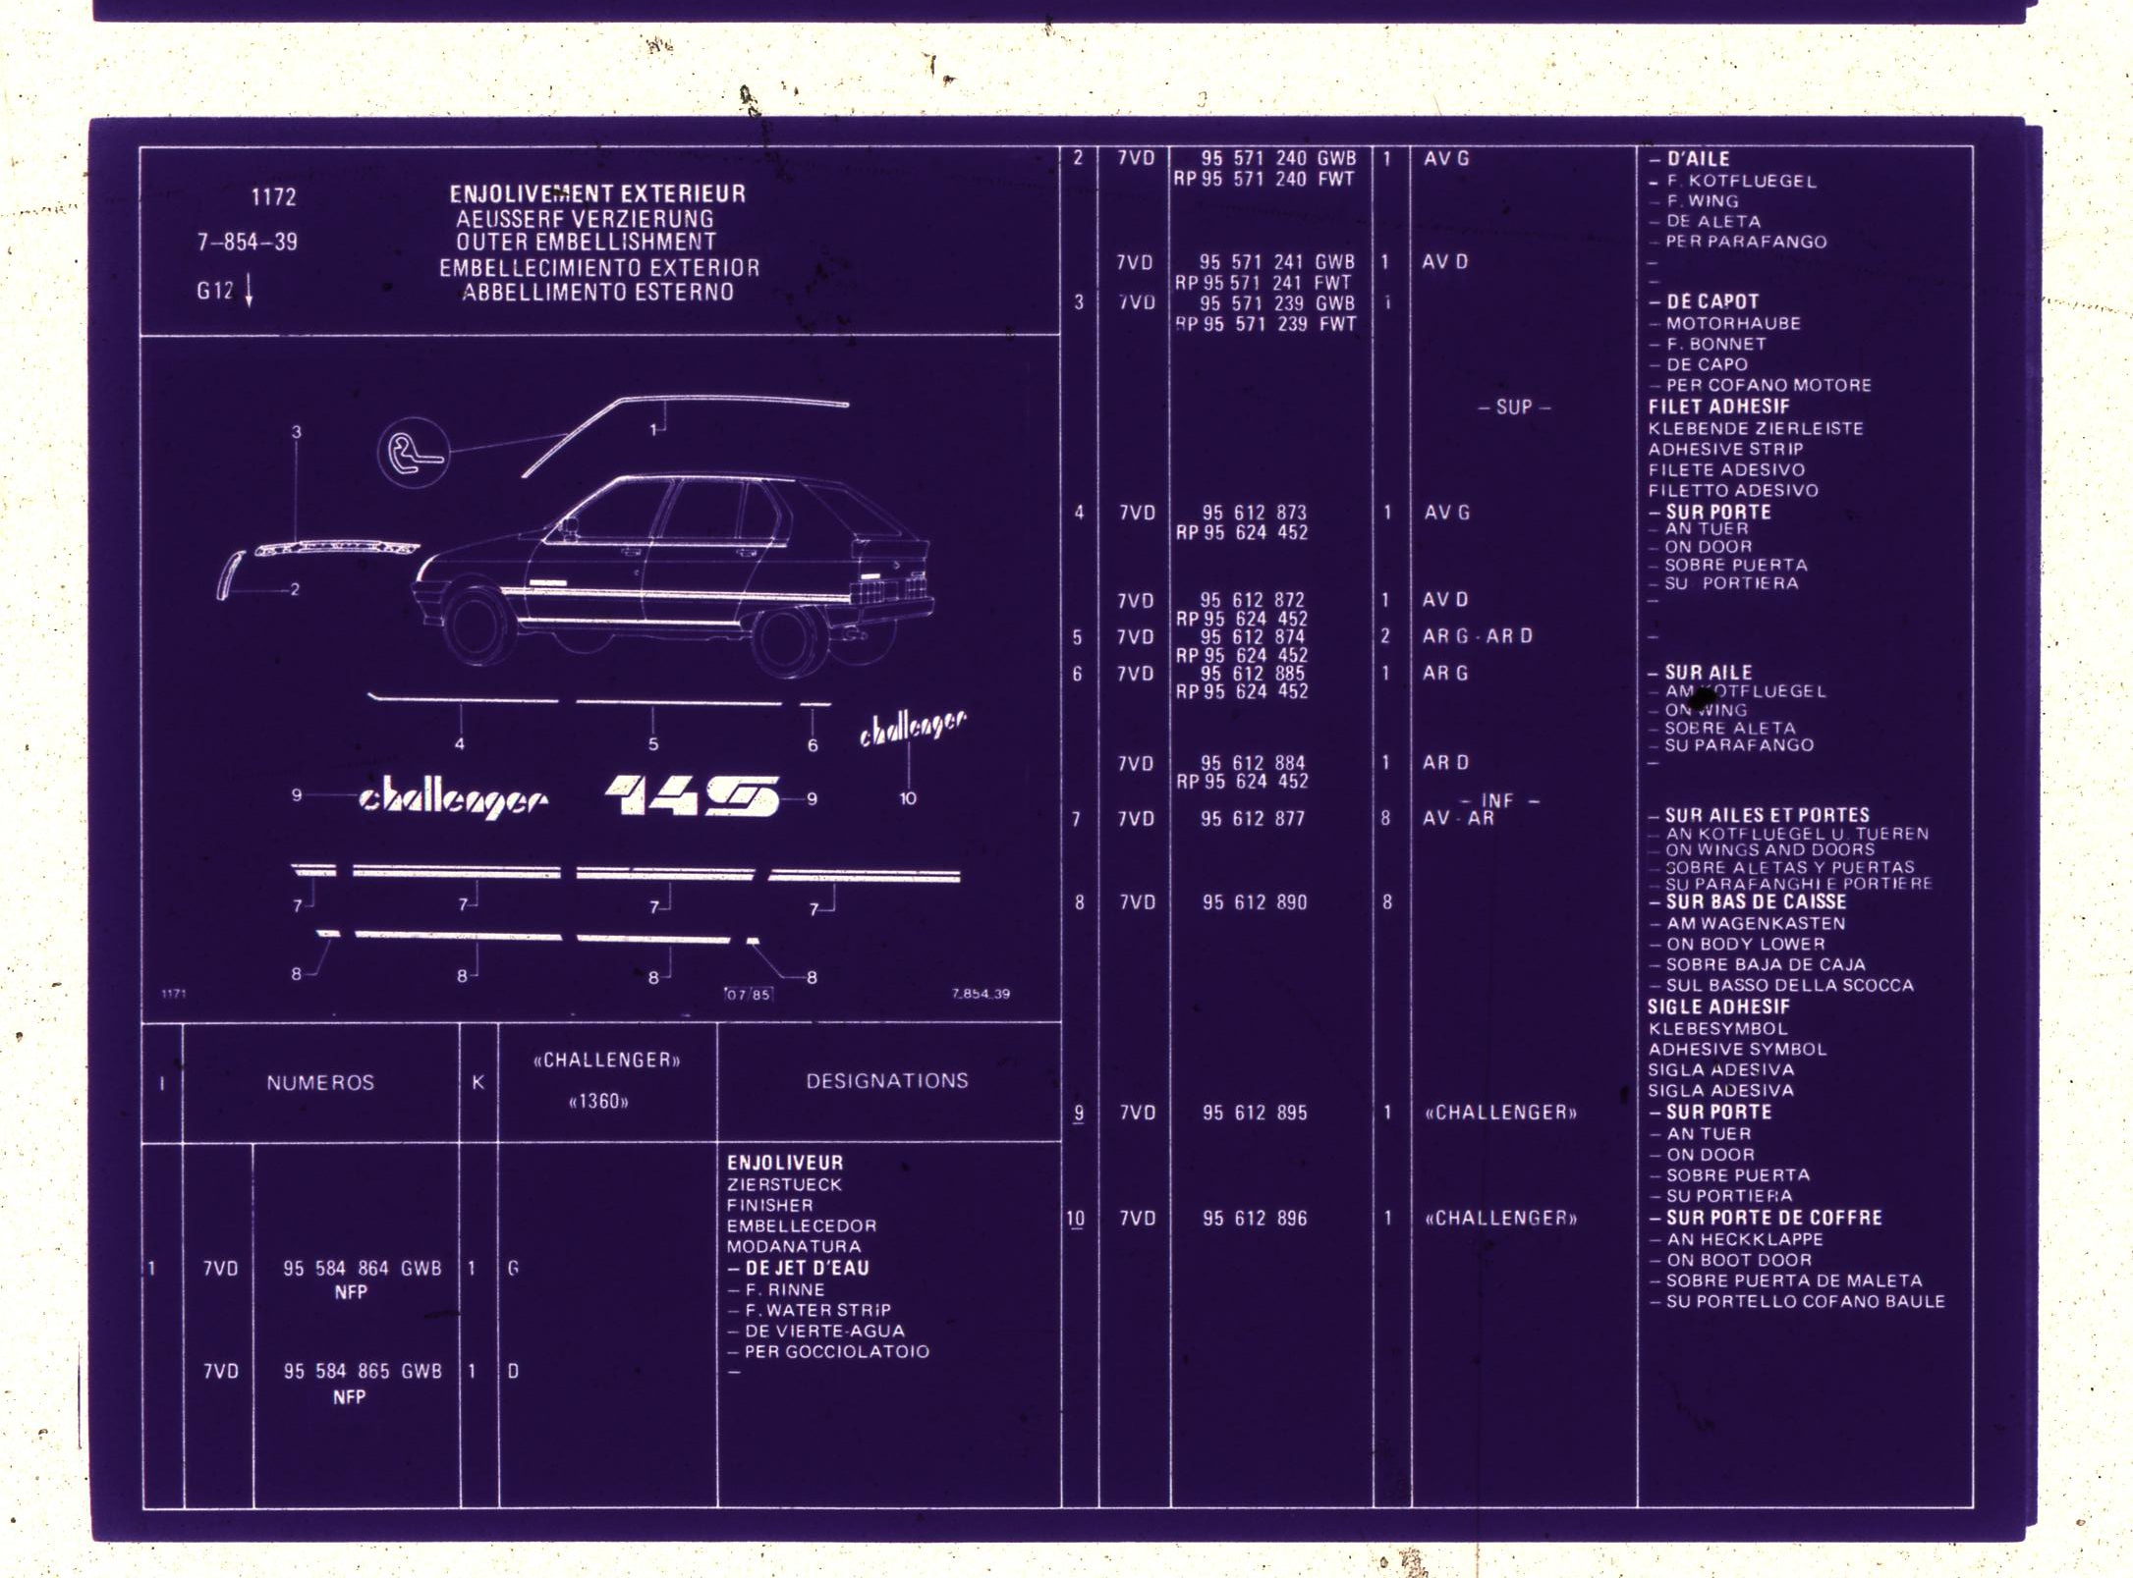Click the car side-view illustration
Screen dimensions: 2133x1578
point(672,574)
